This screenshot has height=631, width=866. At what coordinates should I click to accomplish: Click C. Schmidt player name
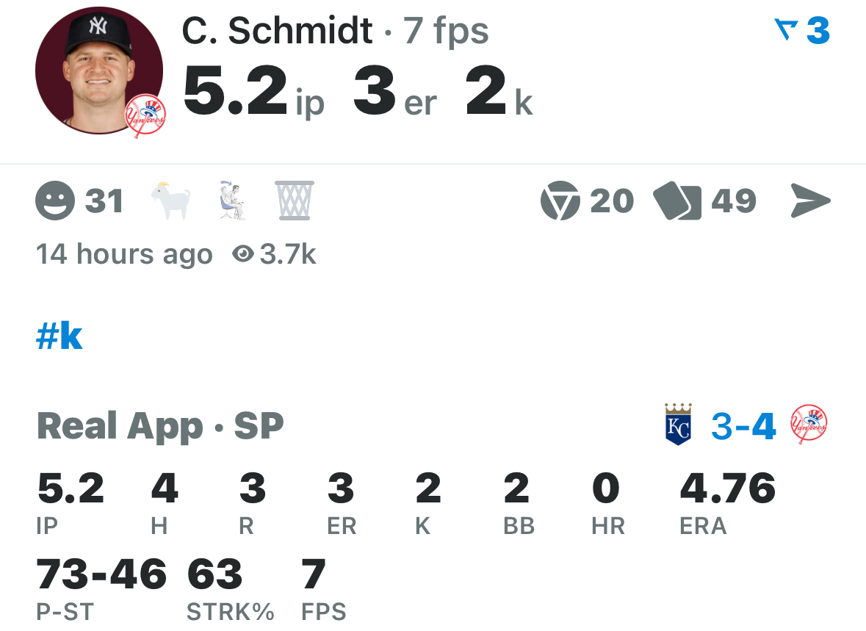277,30
